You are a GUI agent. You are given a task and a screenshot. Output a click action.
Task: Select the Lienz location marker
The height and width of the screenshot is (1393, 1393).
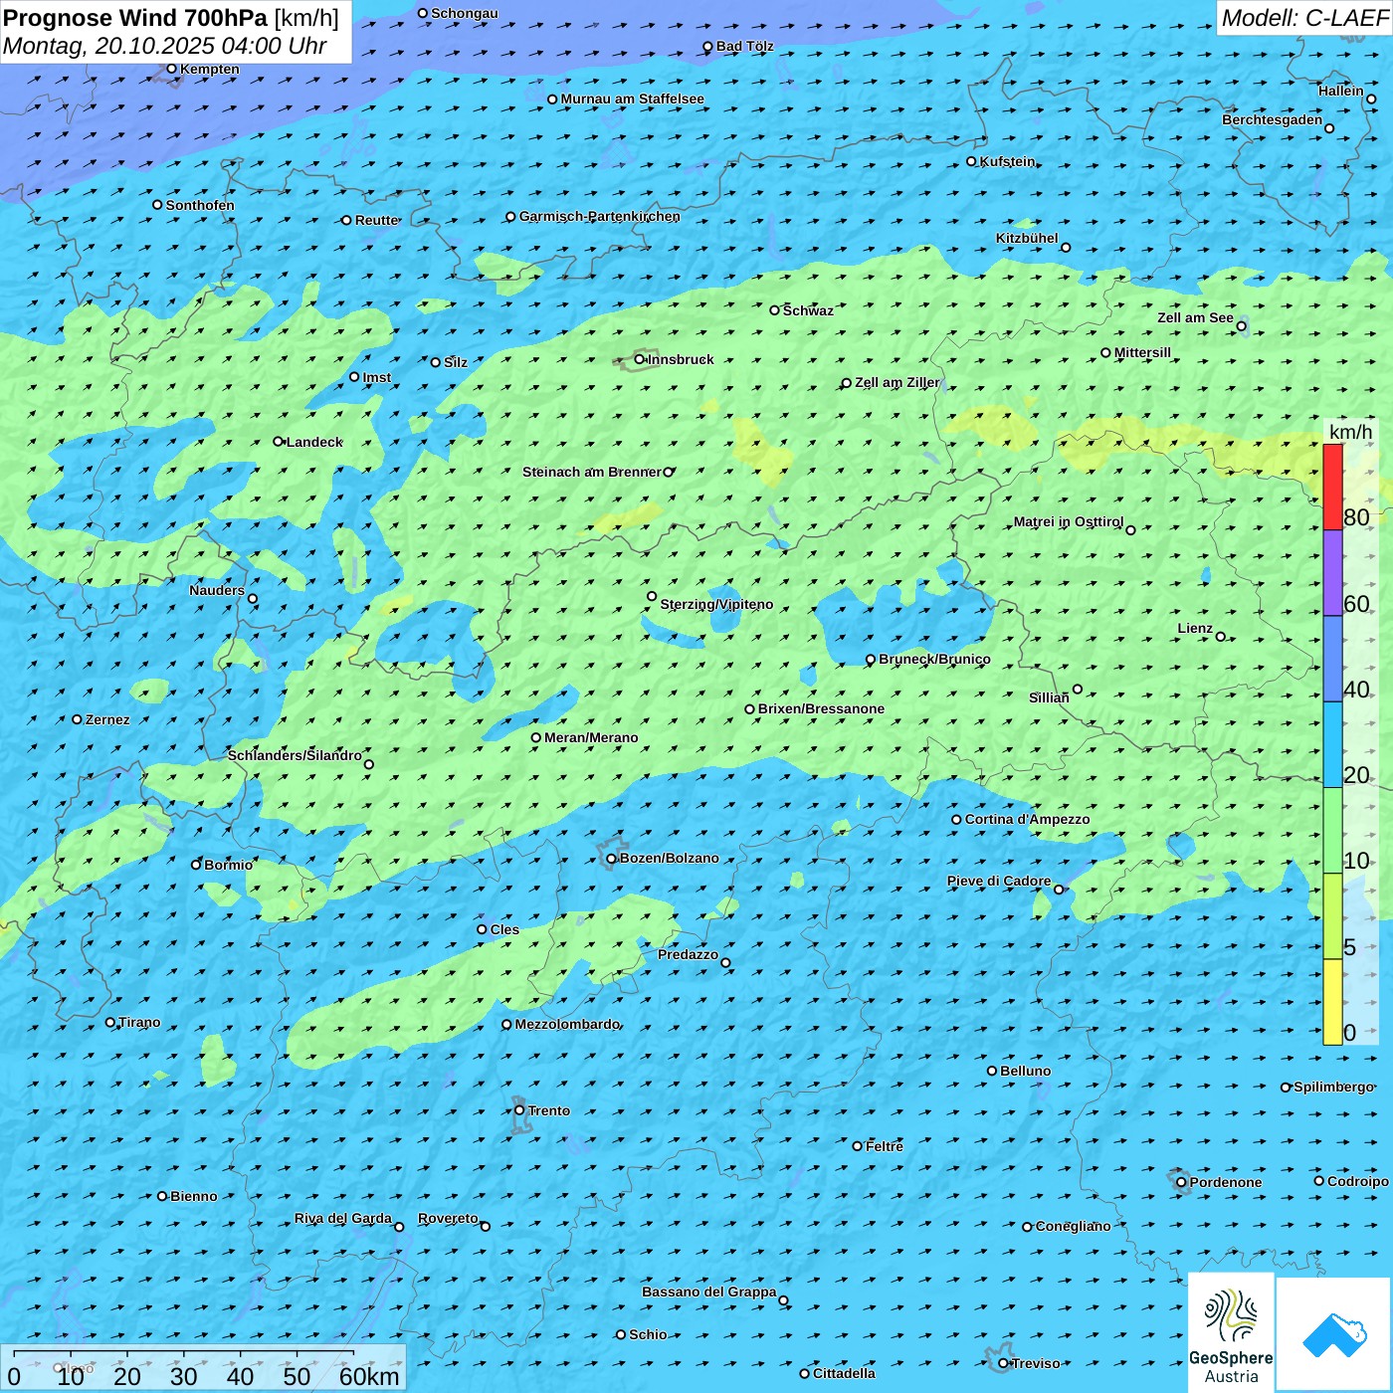tap(1221, 637)
